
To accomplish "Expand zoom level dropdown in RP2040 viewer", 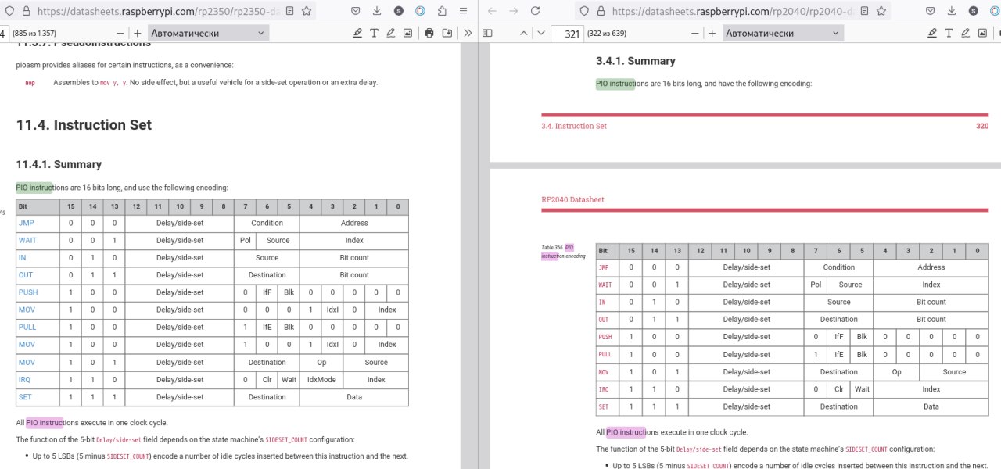I will tap(782, 33).
